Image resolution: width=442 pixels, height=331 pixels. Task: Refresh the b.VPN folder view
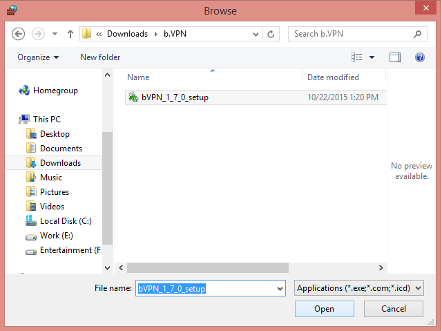pyautogui.click(x=272, y=33)
